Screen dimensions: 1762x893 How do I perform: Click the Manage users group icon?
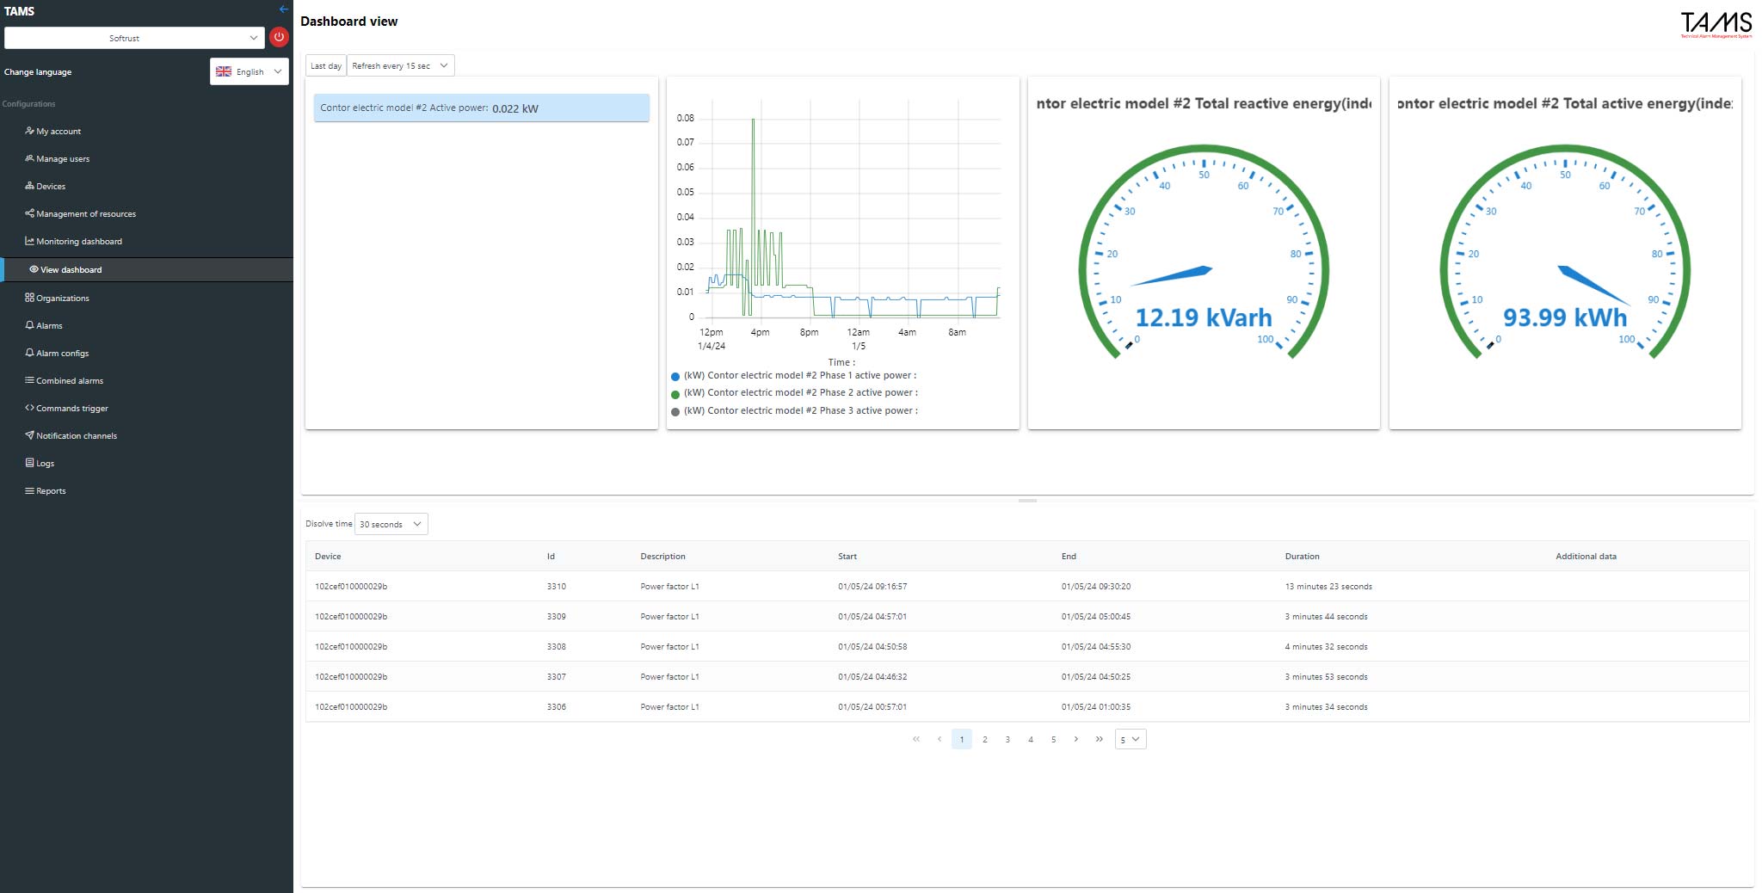29,158
